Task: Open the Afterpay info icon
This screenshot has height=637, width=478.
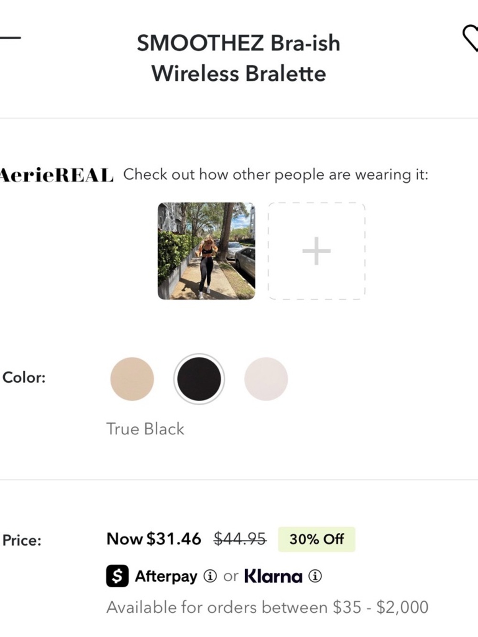Action: coord(210,576)
